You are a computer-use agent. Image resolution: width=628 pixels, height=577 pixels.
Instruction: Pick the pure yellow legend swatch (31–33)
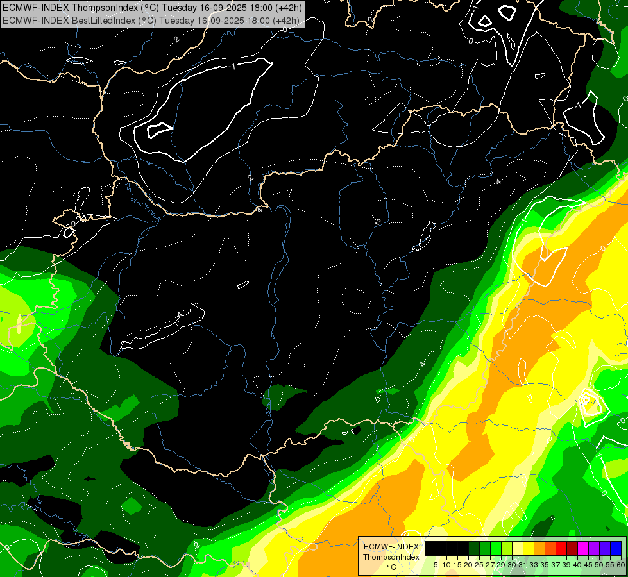529,548
